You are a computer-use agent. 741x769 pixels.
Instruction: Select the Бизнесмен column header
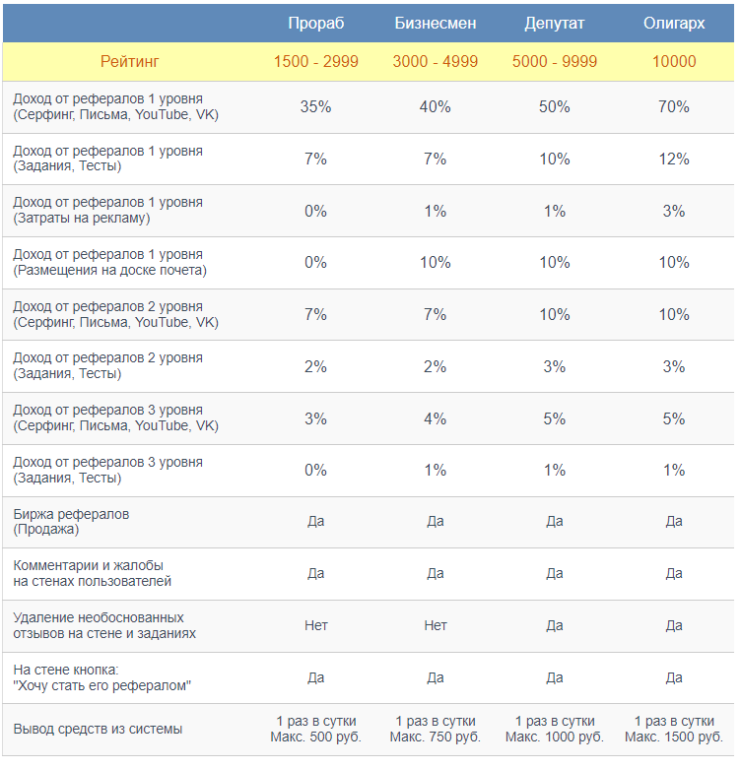click(x=438, y=23)
